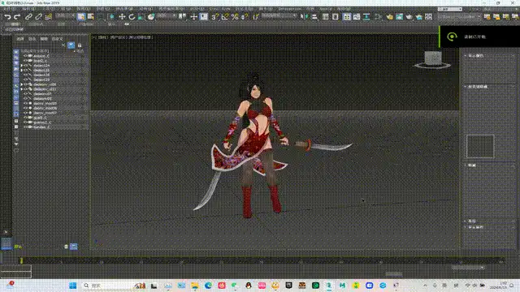Open the second tab in scene explorer header
The image size is (520, 292).
(32, 39)
